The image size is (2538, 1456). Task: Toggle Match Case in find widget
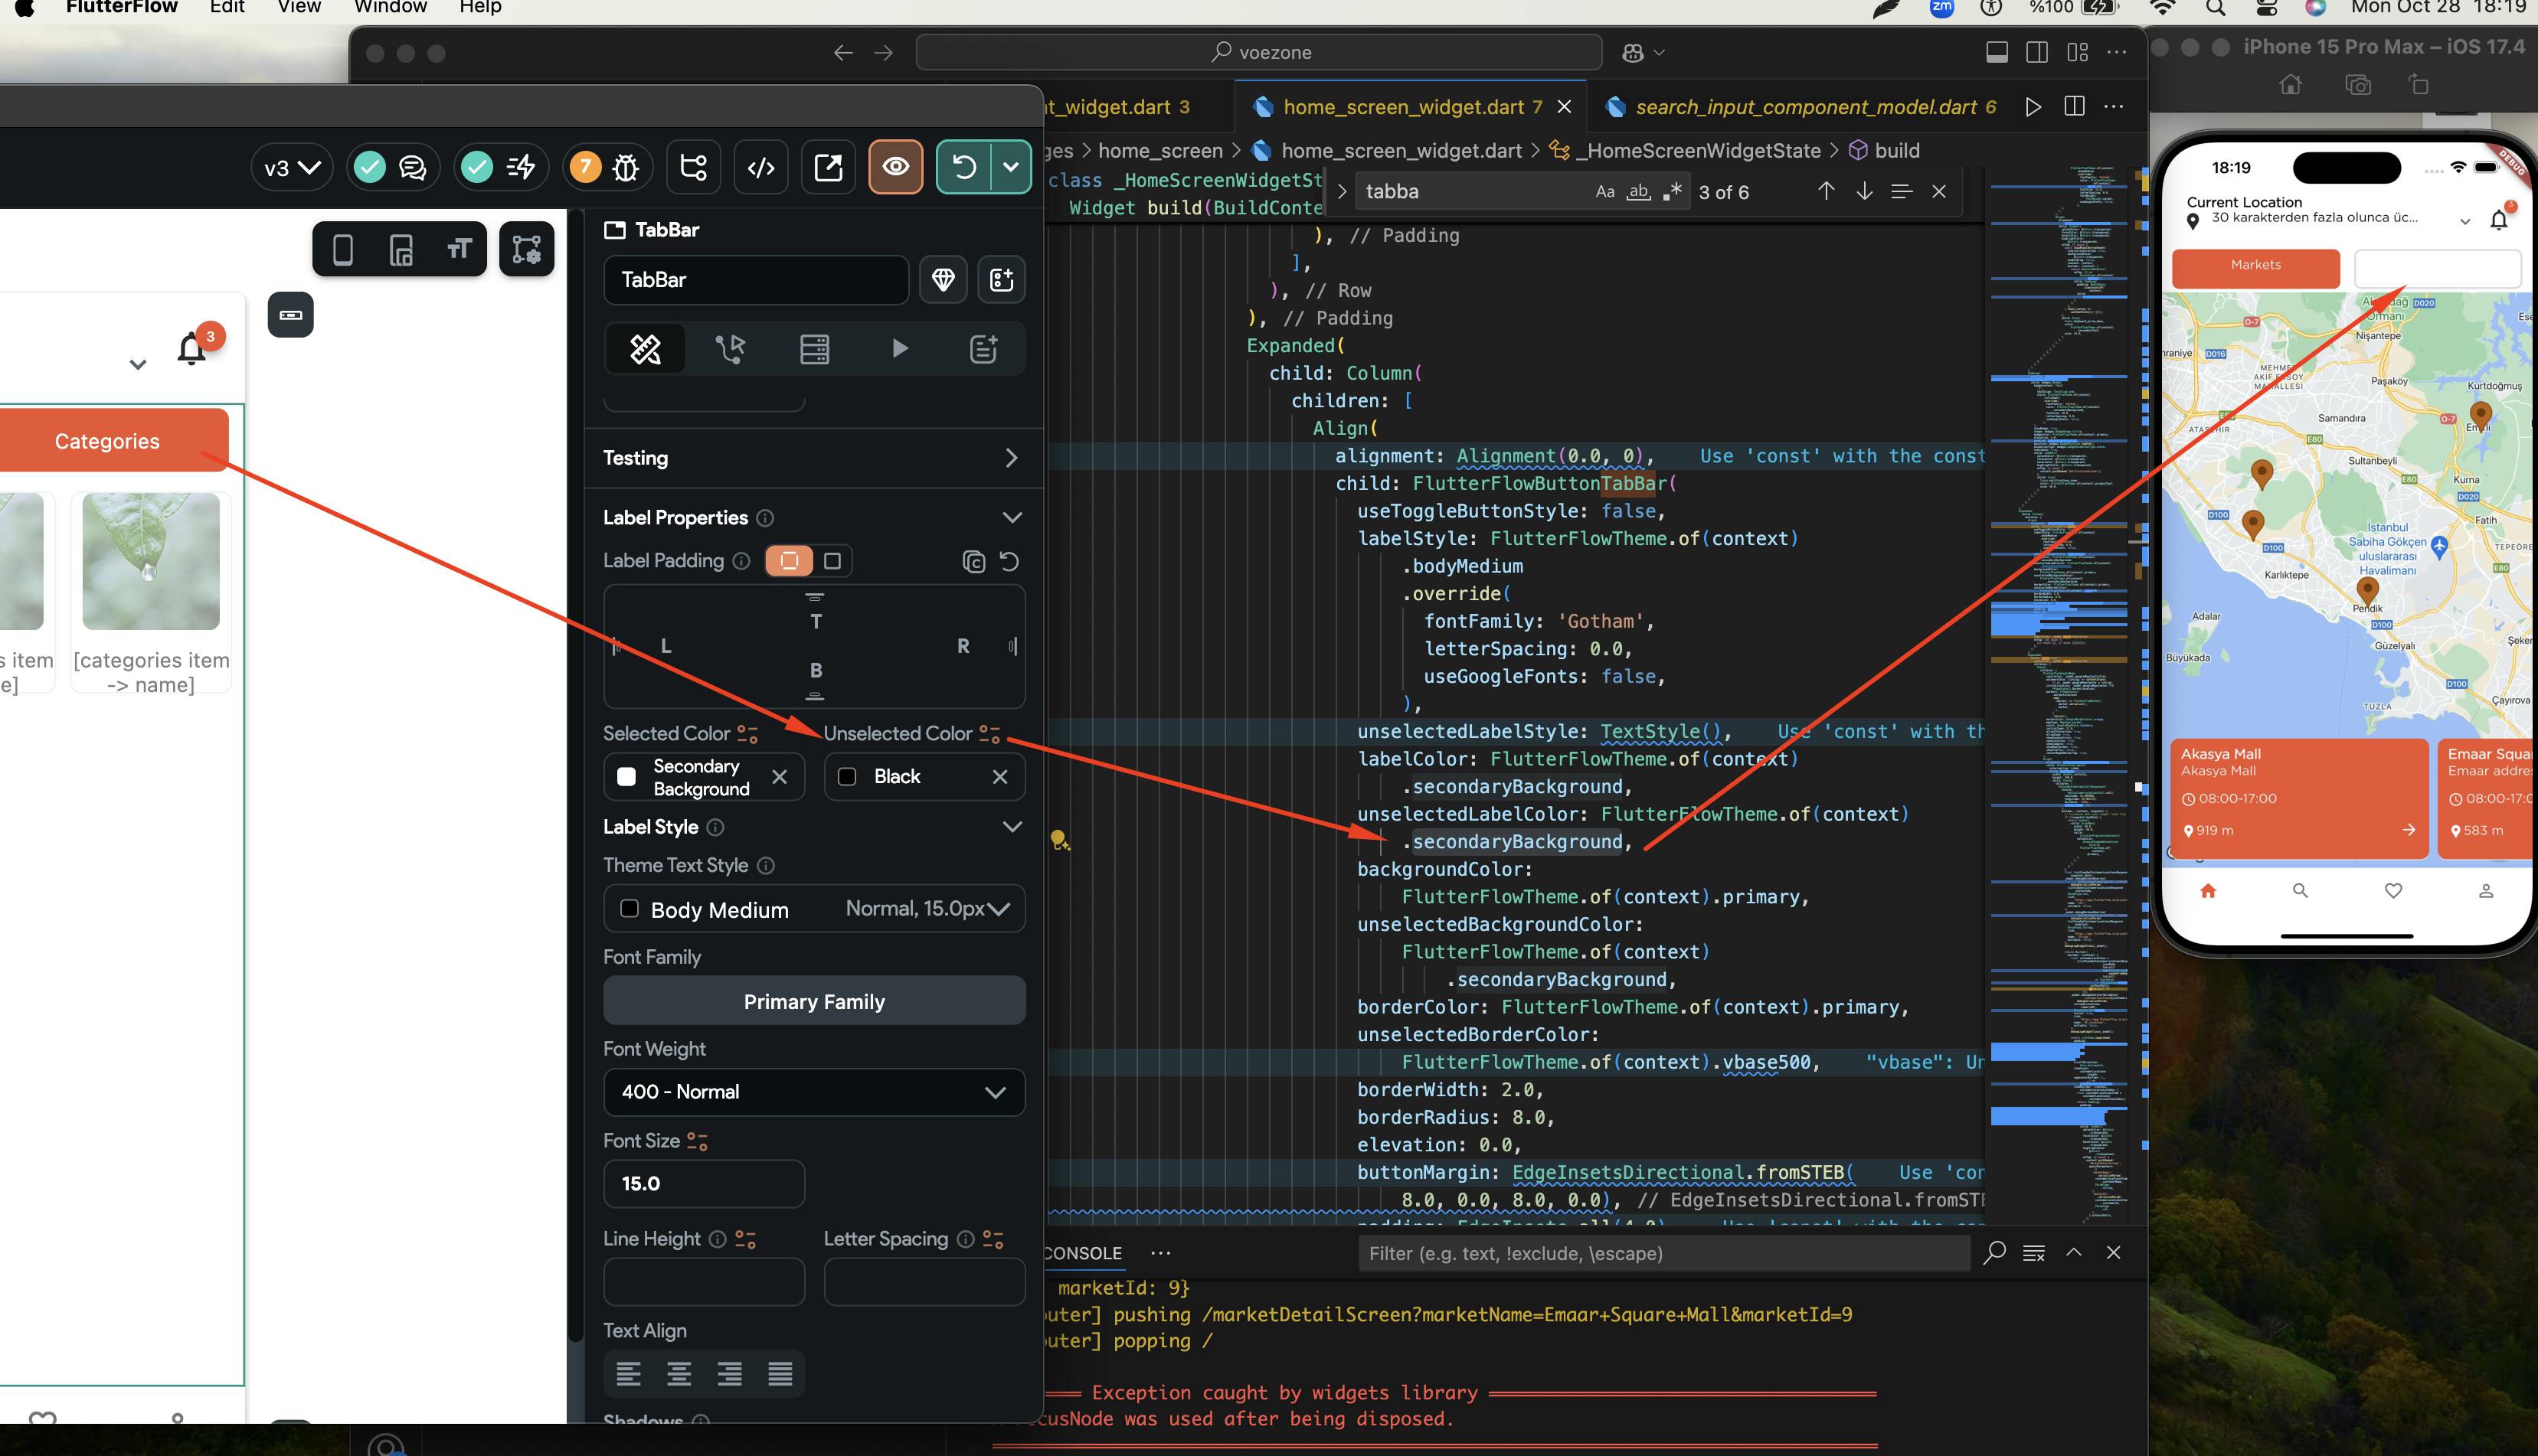pos(1604,192)
